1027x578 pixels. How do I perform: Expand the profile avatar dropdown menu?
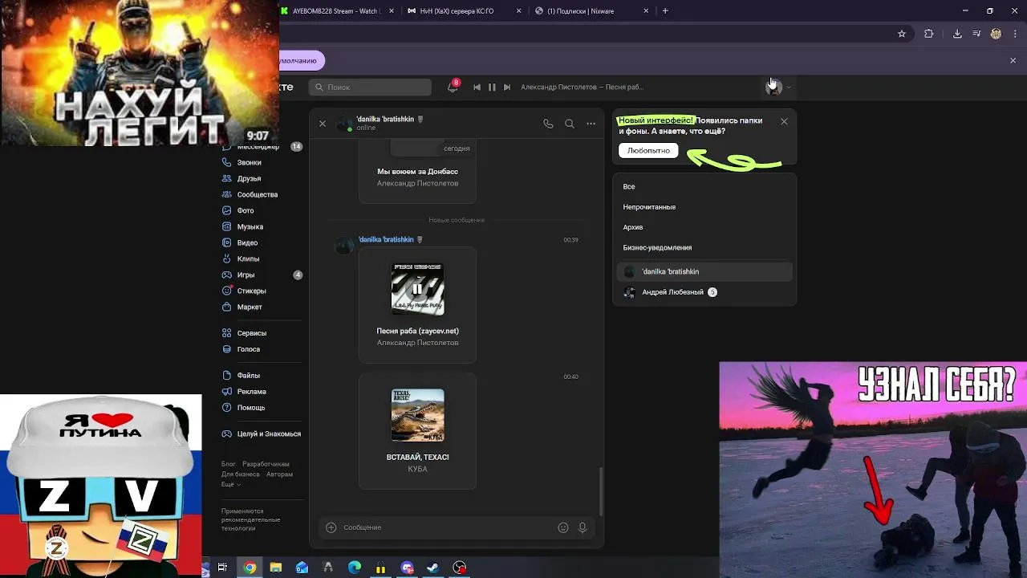click(778, 87)
